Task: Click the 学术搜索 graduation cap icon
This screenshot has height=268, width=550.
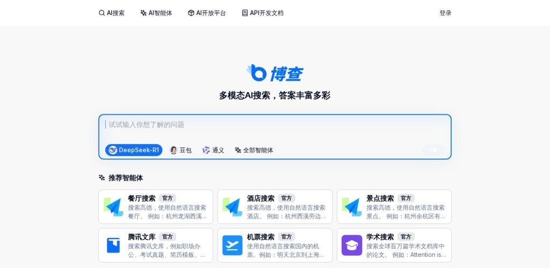Action: (352, 245)
